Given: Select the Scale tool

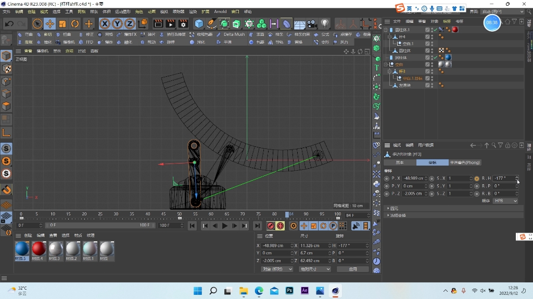Looking at the screenshot, I should [x=62, y=24].
